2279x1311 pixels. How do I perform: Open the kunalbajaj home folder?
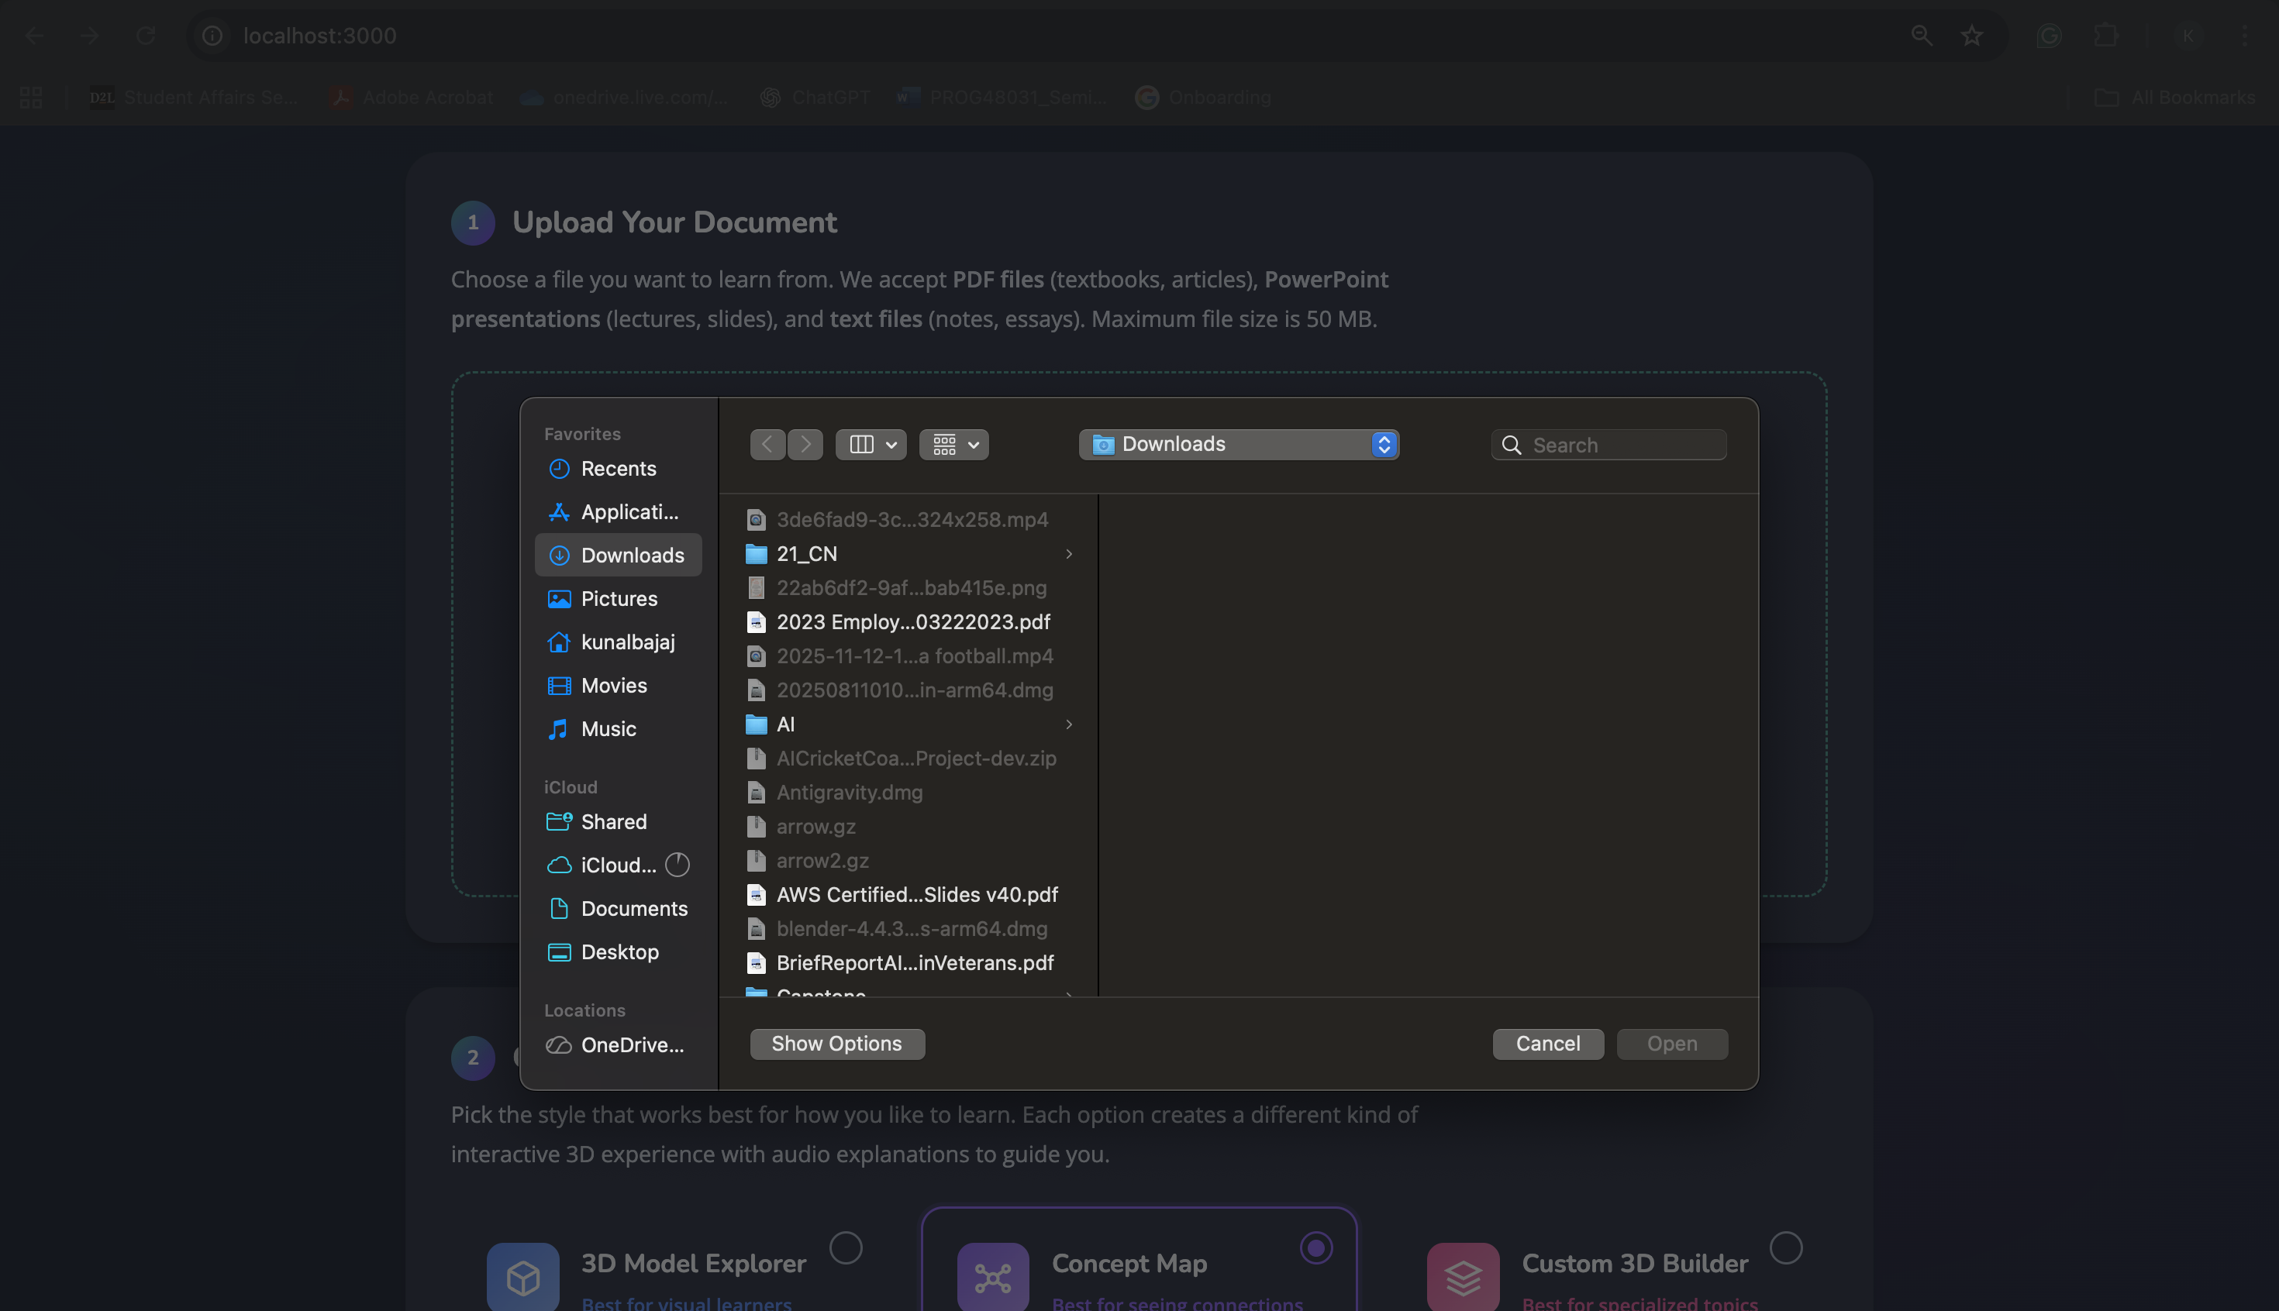[627, 642]
